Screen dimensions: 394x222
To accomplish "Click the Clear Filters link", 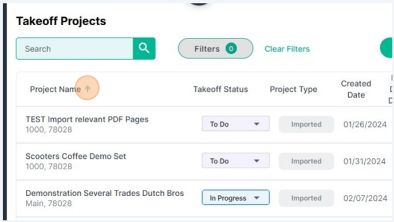I will [287, 49].
